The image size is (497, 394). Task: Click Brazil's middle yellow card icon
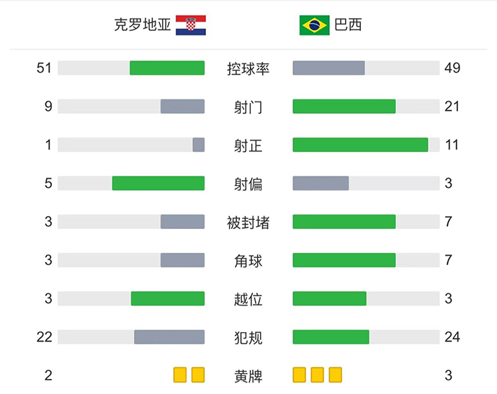click(317, 375)
